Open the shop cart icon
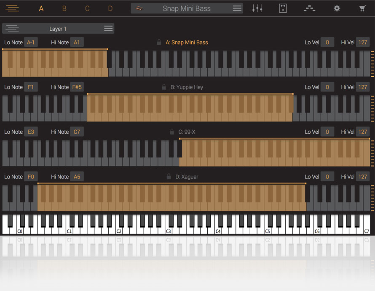Image resolution: width=375 pixels, height=291 pixels. point(362,8)
